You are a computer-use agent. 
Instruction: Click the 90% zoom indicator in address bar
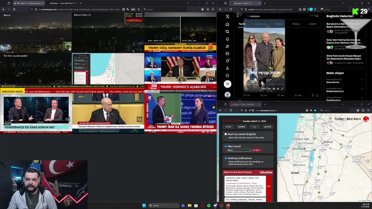(133, 9)
